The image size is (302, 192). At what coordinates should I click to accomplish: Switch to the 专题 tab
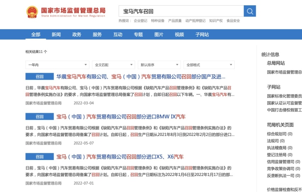[138, 34]
